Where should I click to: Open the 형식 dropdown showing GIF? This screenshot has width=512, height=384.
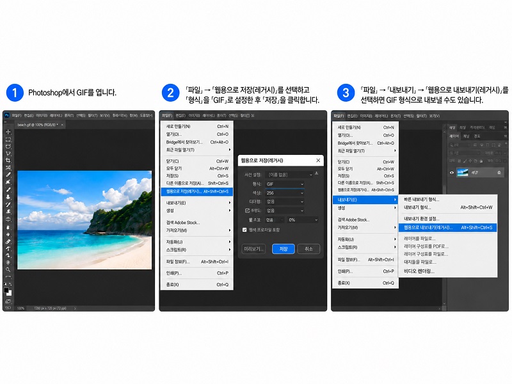click(x=285, y=184)
